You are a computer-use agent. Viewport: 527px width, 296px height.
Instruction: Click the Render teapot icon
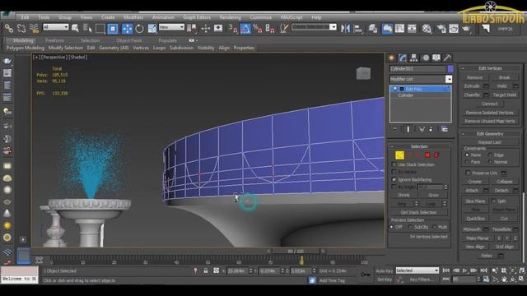coord(466,29)
